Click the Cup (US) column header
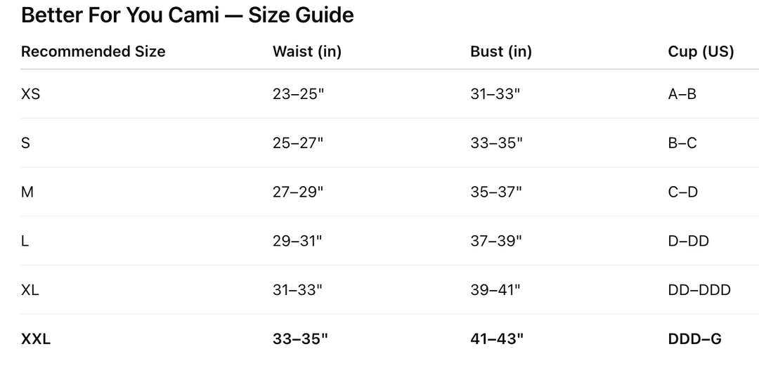 click(x=701, y=51)
